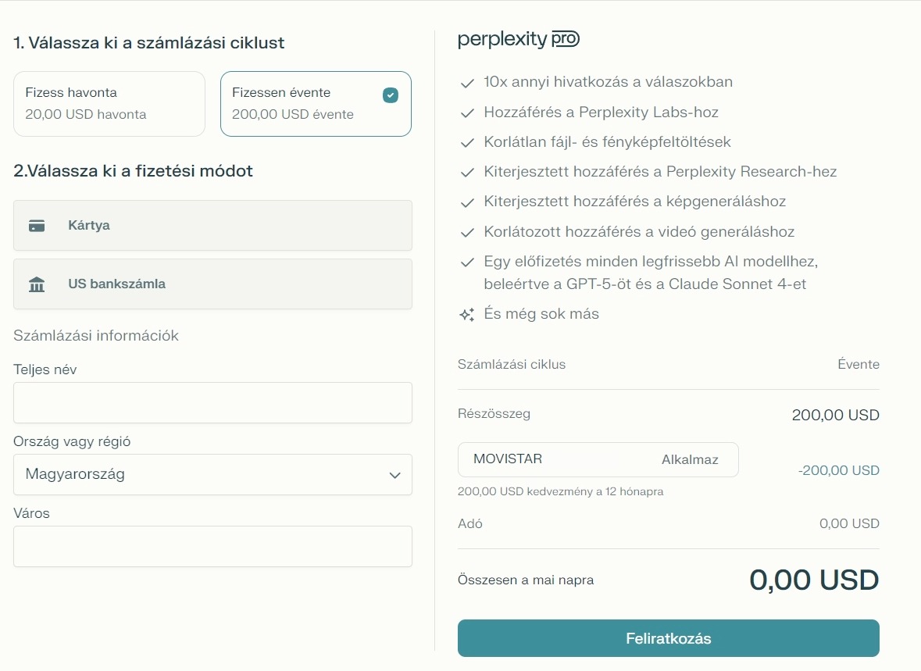Select the yearly billing option Fizessen évente
The height and width of the screenshot is (671, 921).
pos(305,104)
